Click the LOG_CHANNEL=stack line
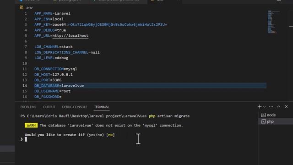 (54, 47)
